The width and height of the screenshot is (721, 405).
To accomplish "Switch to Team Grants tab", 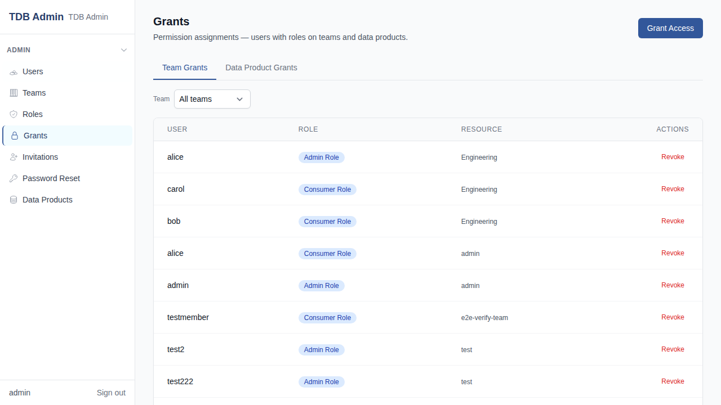I will tap(185, 67).
